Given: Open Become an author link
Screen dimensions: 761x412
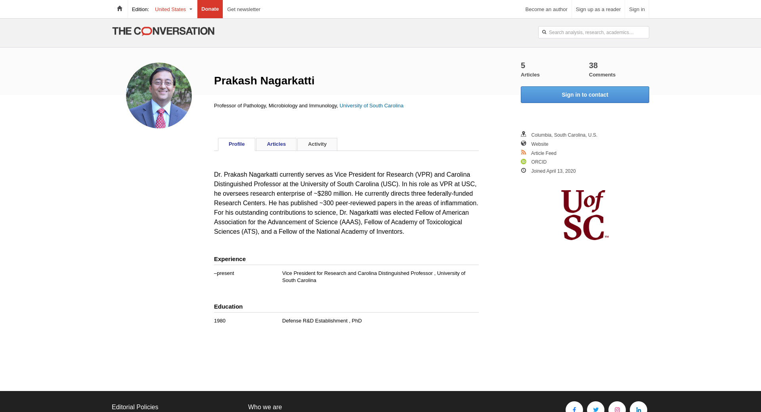Looking at the screenshot, I should tap(546, 9).
